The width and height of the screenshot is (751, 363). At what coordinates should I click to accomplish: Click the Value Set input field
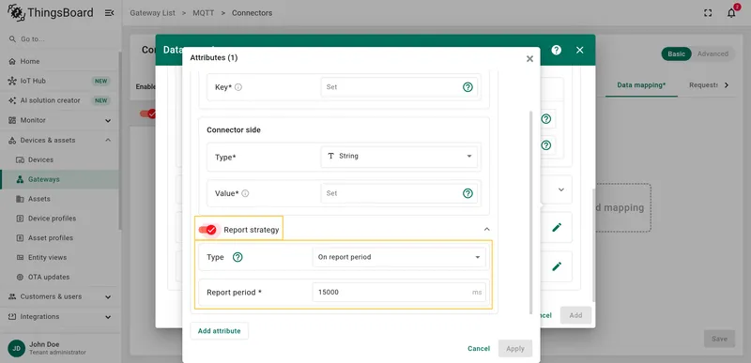tap(399, 193)
